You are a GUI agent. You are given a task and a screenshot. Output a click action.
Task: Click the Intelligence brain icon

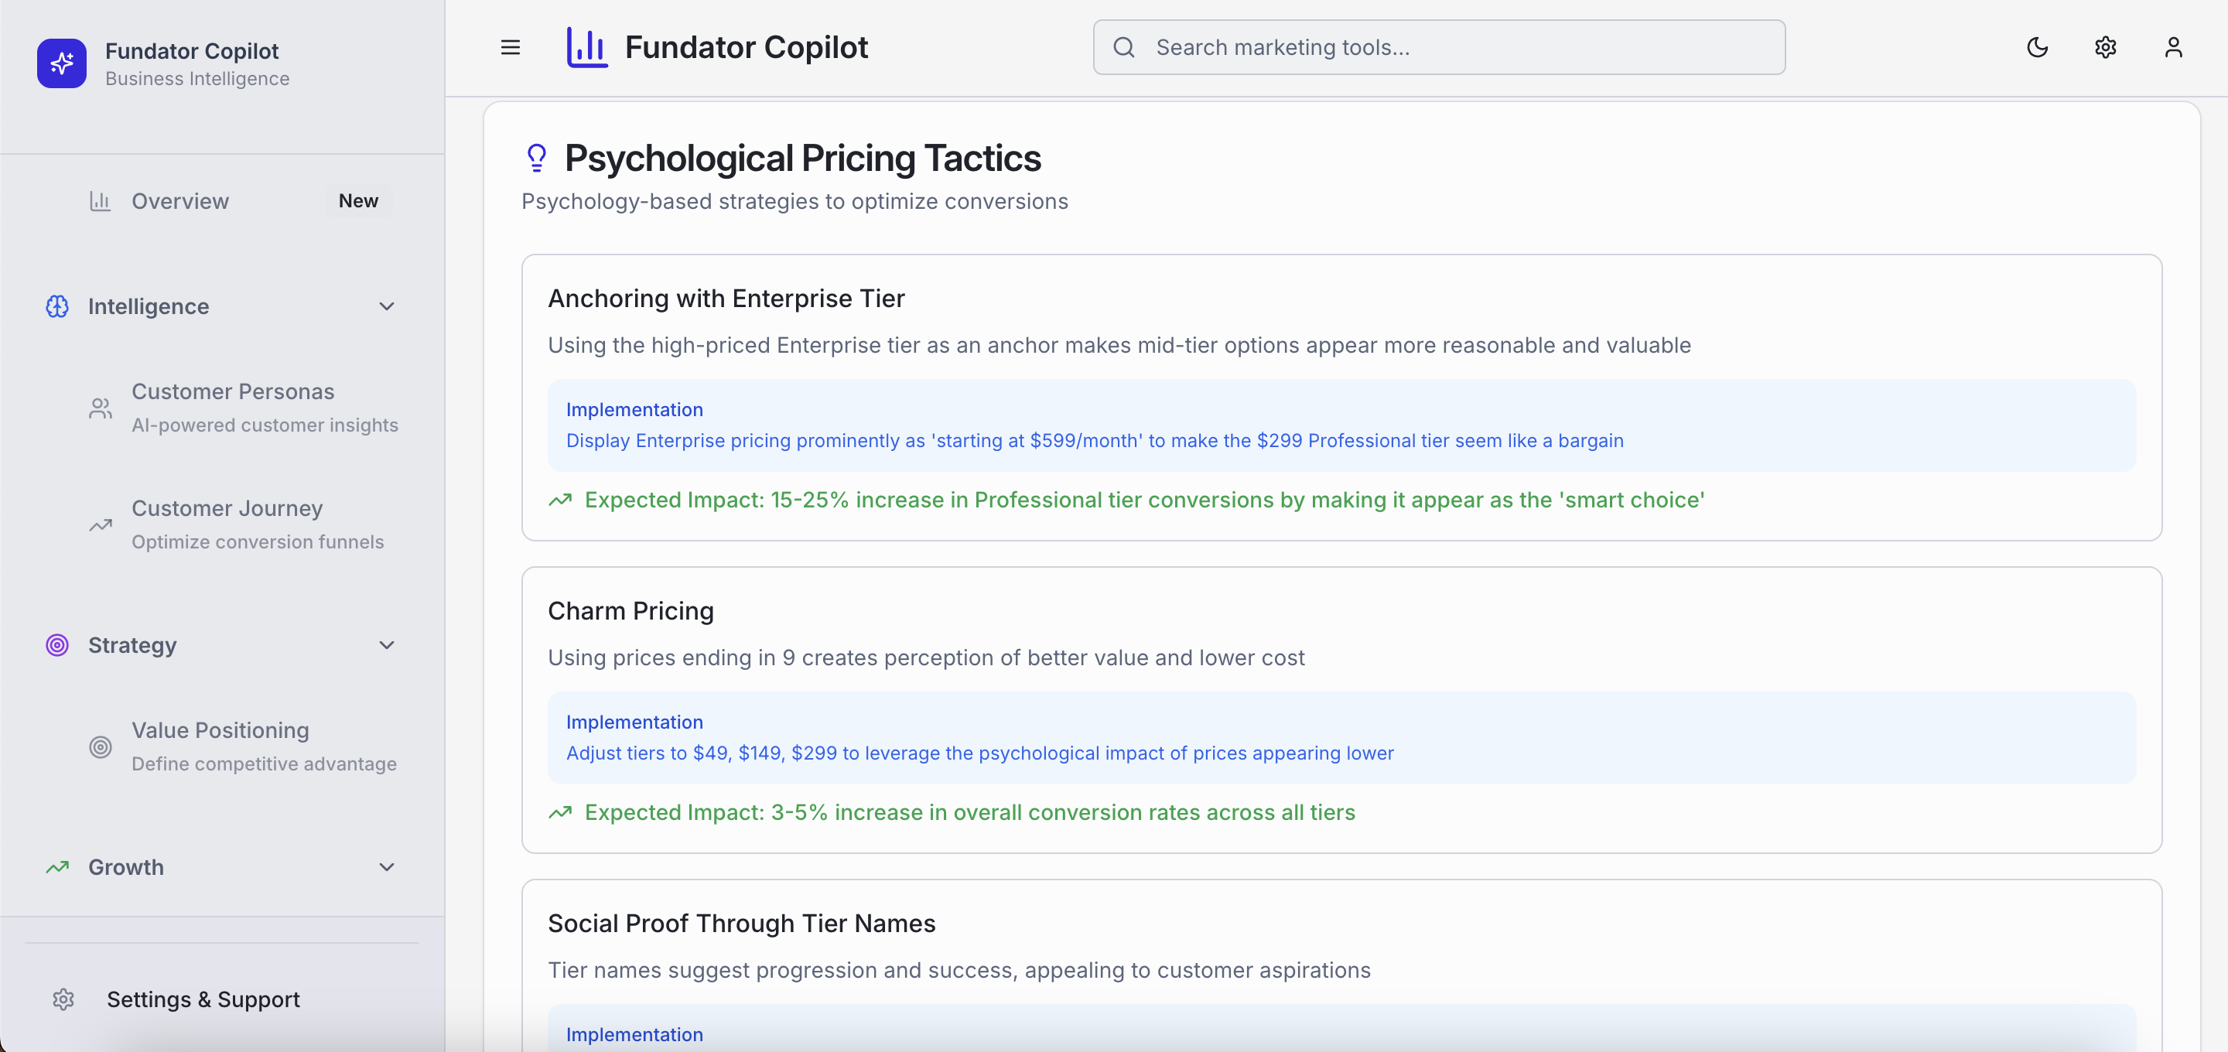[57, 306]
